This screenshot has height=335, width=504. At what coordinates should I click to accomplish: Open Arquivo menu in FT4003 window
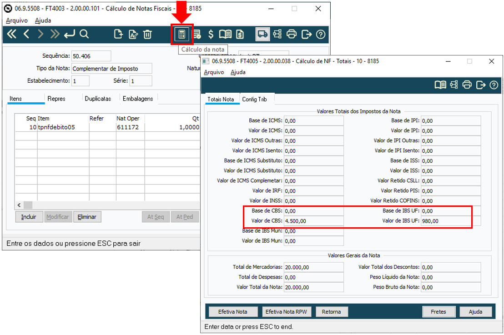point(17,20)
